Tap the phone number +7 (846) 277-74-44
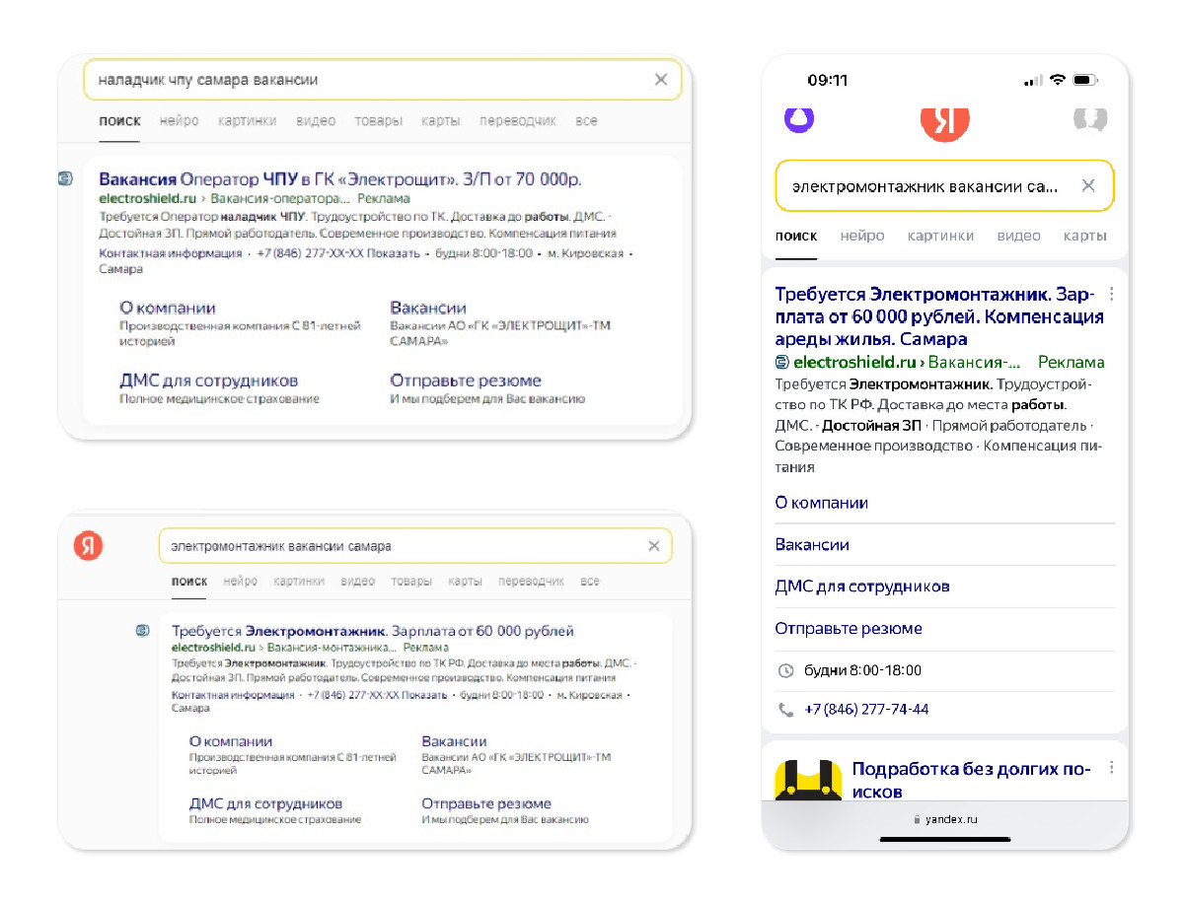1184x899 pixels. (866, 710)
